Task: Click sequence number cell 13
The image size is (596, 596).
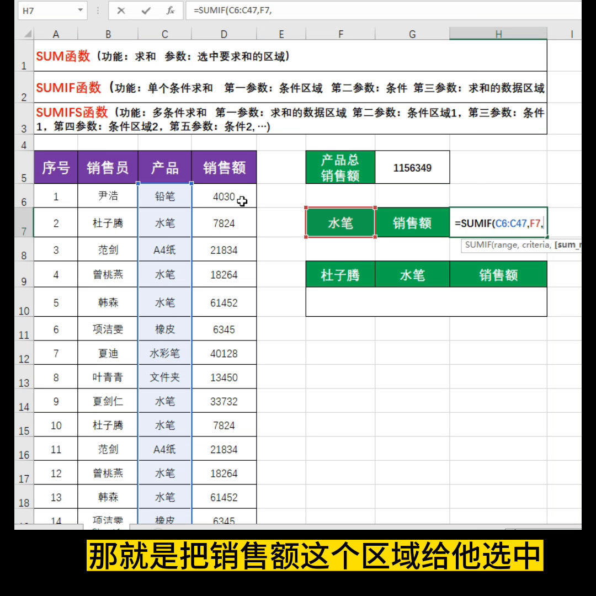Action: (x=56, y=497)
